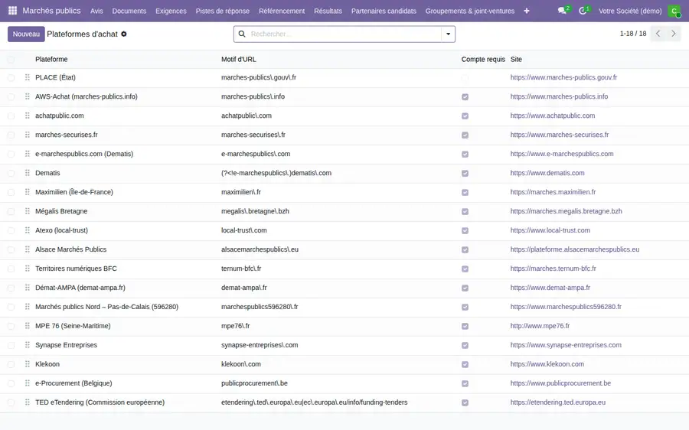Expand the search options dropdown arrow
The width and height of the screenshot is (689, 430).
(x=448, y=34)
